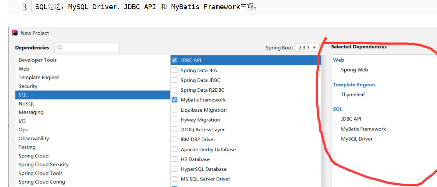
Task: Select the SQL category
Action: [x=93, y=95]
